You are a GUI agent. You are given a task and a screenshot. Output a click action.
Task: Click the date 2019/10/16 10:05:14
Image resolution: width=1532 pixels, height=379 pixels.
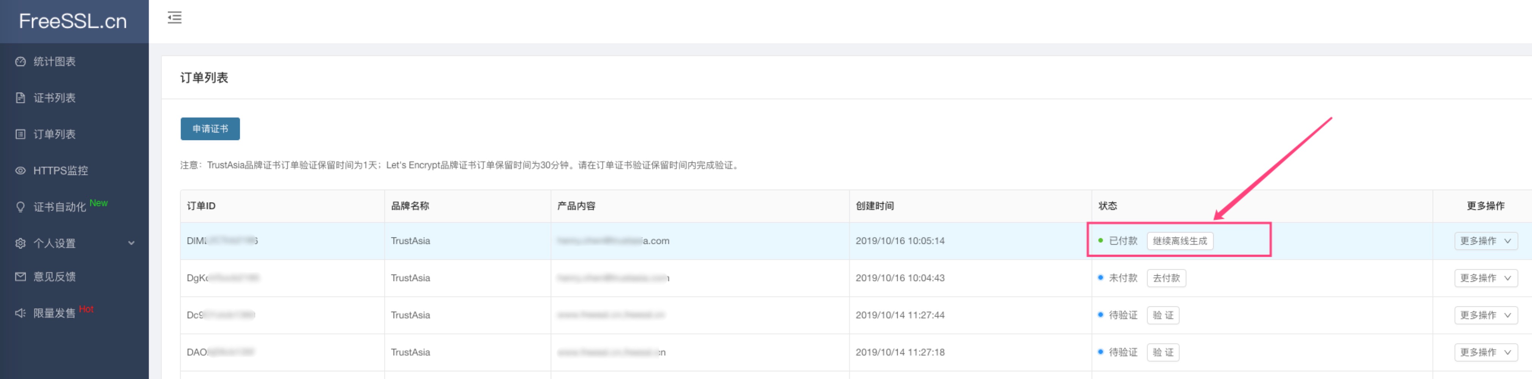coord(900,241)
